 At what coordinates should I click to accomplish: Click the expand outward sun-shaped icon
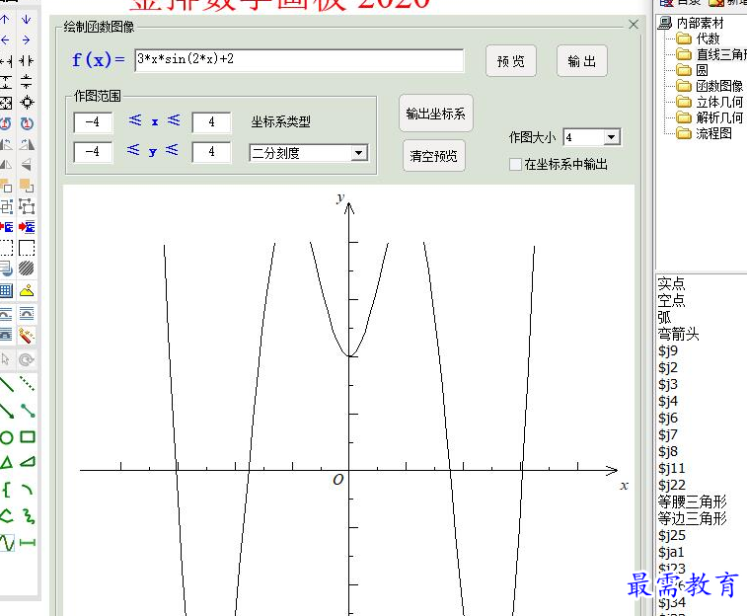pos(27,103)
